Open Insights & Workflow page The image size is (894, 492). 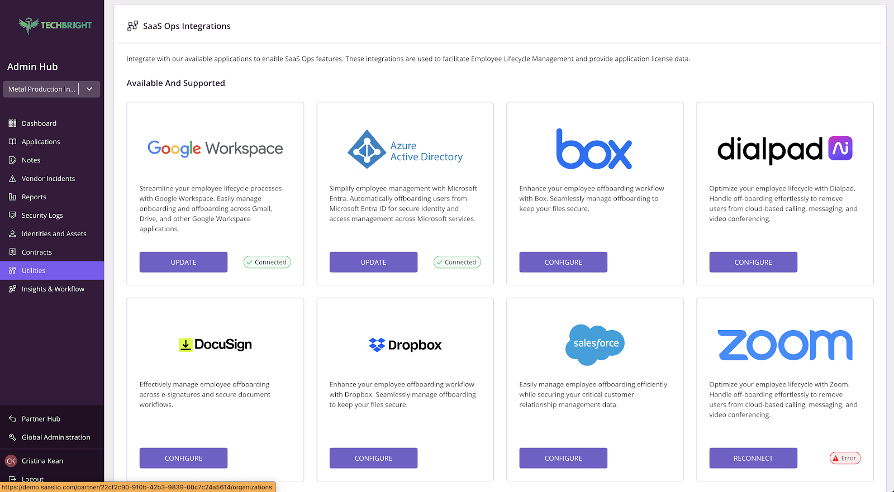coord(52,289)
